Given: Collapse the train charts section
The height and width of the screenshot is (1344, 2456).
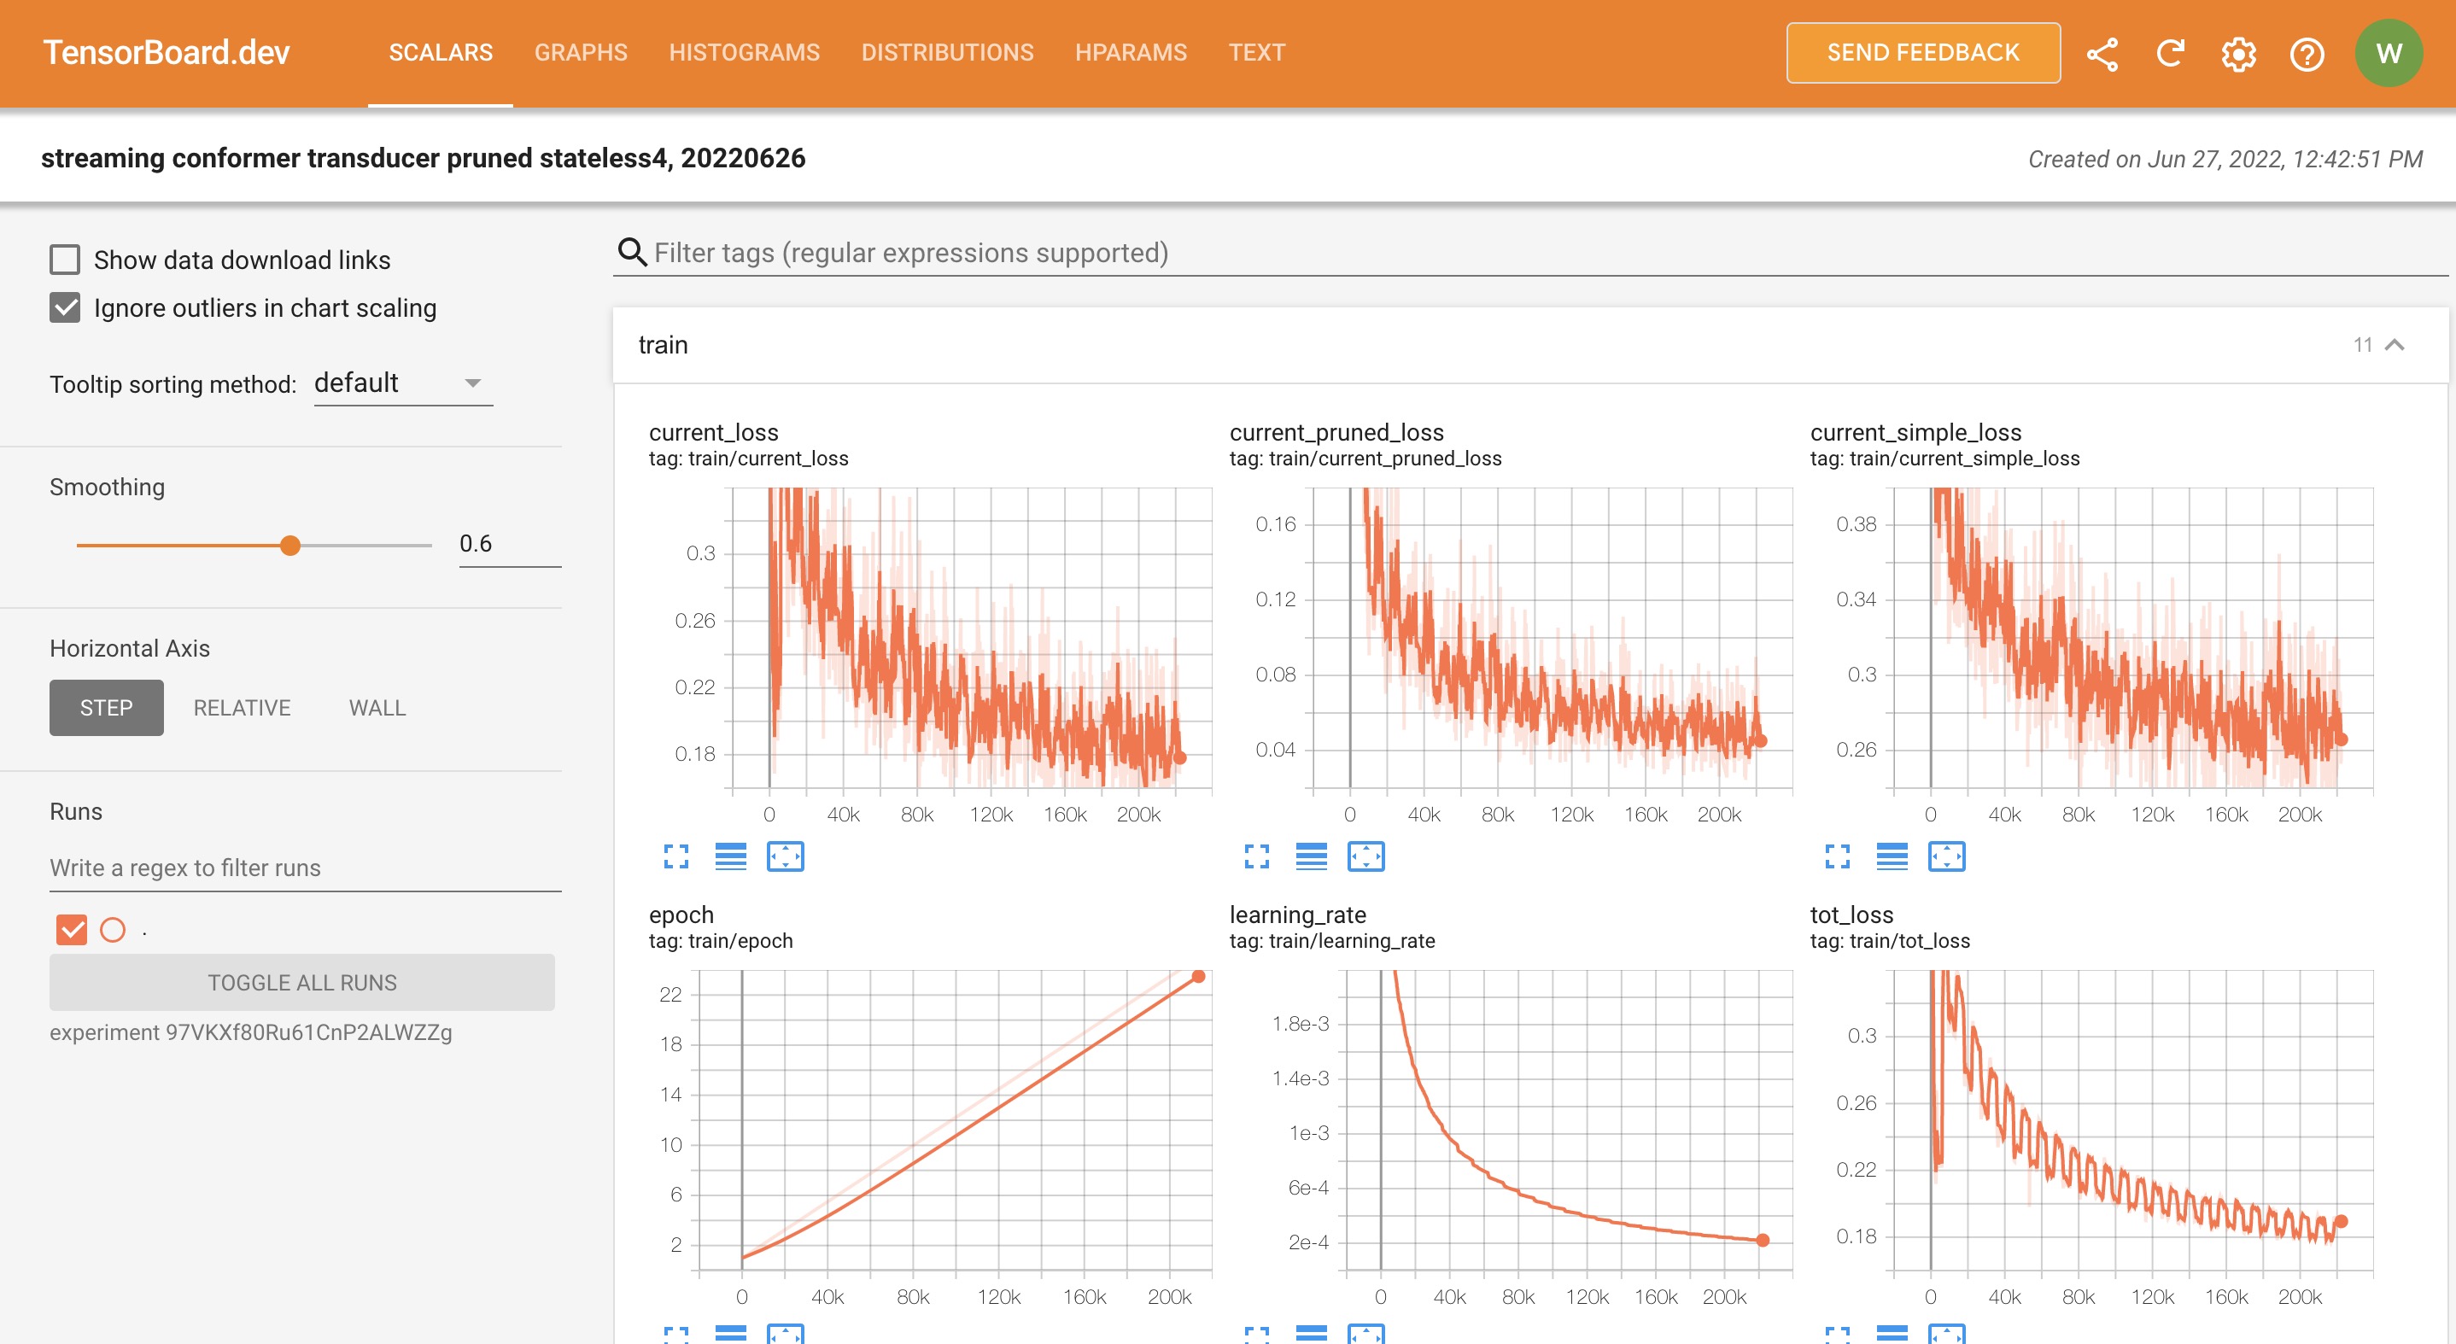Looking at the screenshot, I should click(2395, 344).
